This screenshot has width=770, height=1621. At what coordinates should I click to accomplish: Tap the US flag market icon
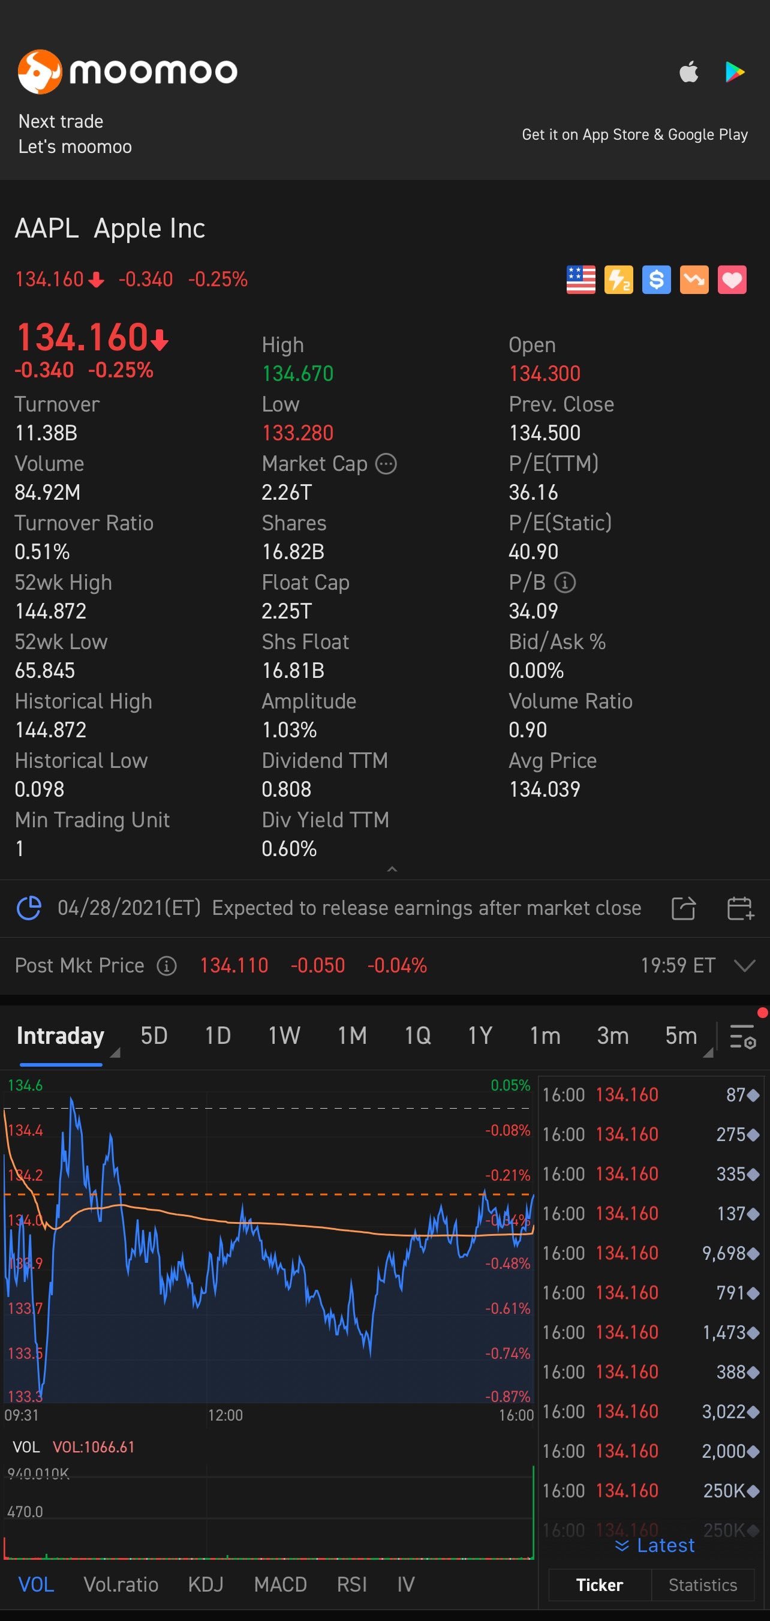coord(580,280)
